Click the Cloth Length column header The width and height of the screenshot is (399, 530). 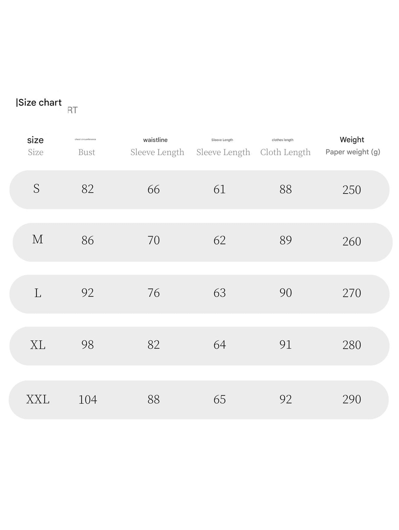point(285,152)
